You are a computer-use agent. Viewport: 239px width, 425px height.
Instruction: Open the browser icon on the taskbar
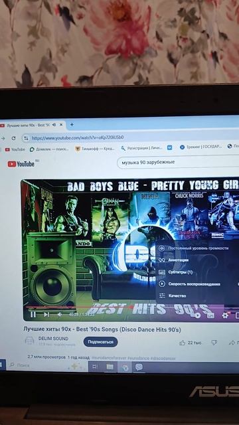(x=125, y=367)
